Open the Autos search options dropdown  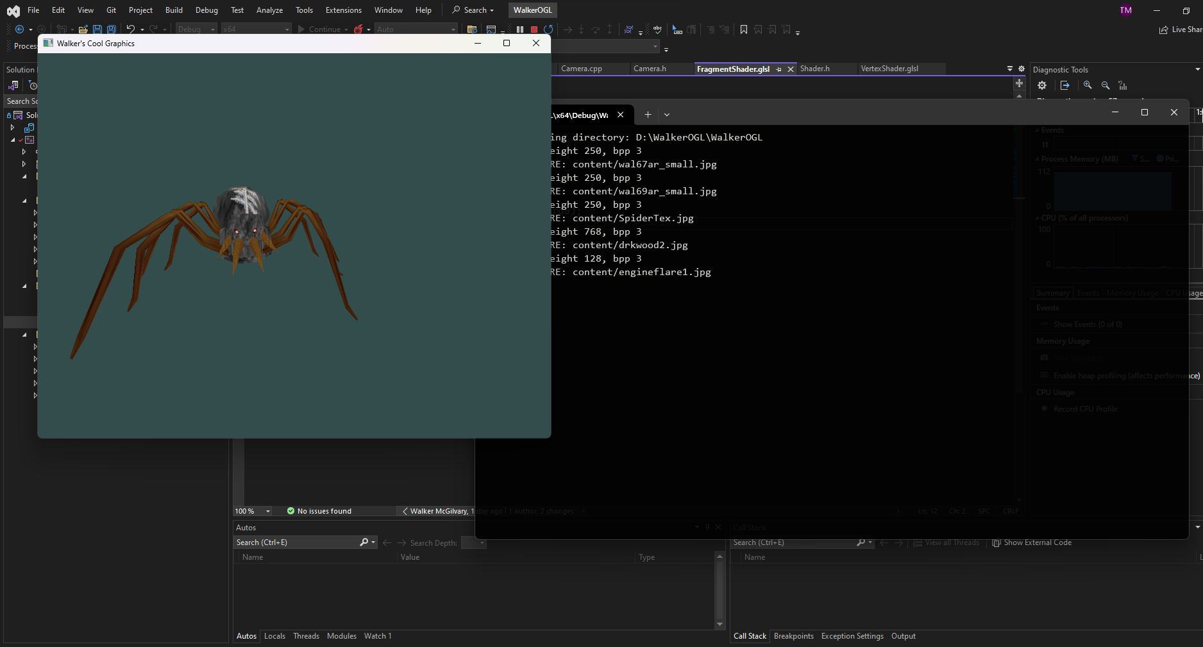(x=373, y=542)
